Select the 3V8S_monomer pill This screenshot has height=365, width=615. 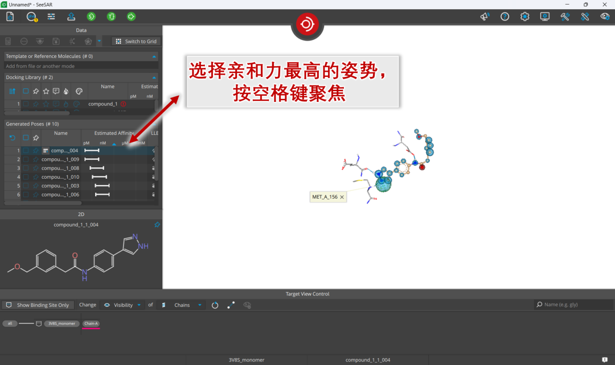(x=61, y=323)
